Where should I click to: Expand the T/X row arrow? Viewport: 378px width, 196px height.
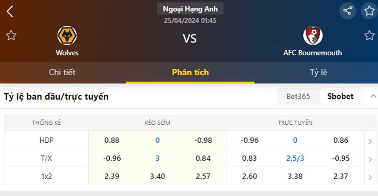[370, 159]
